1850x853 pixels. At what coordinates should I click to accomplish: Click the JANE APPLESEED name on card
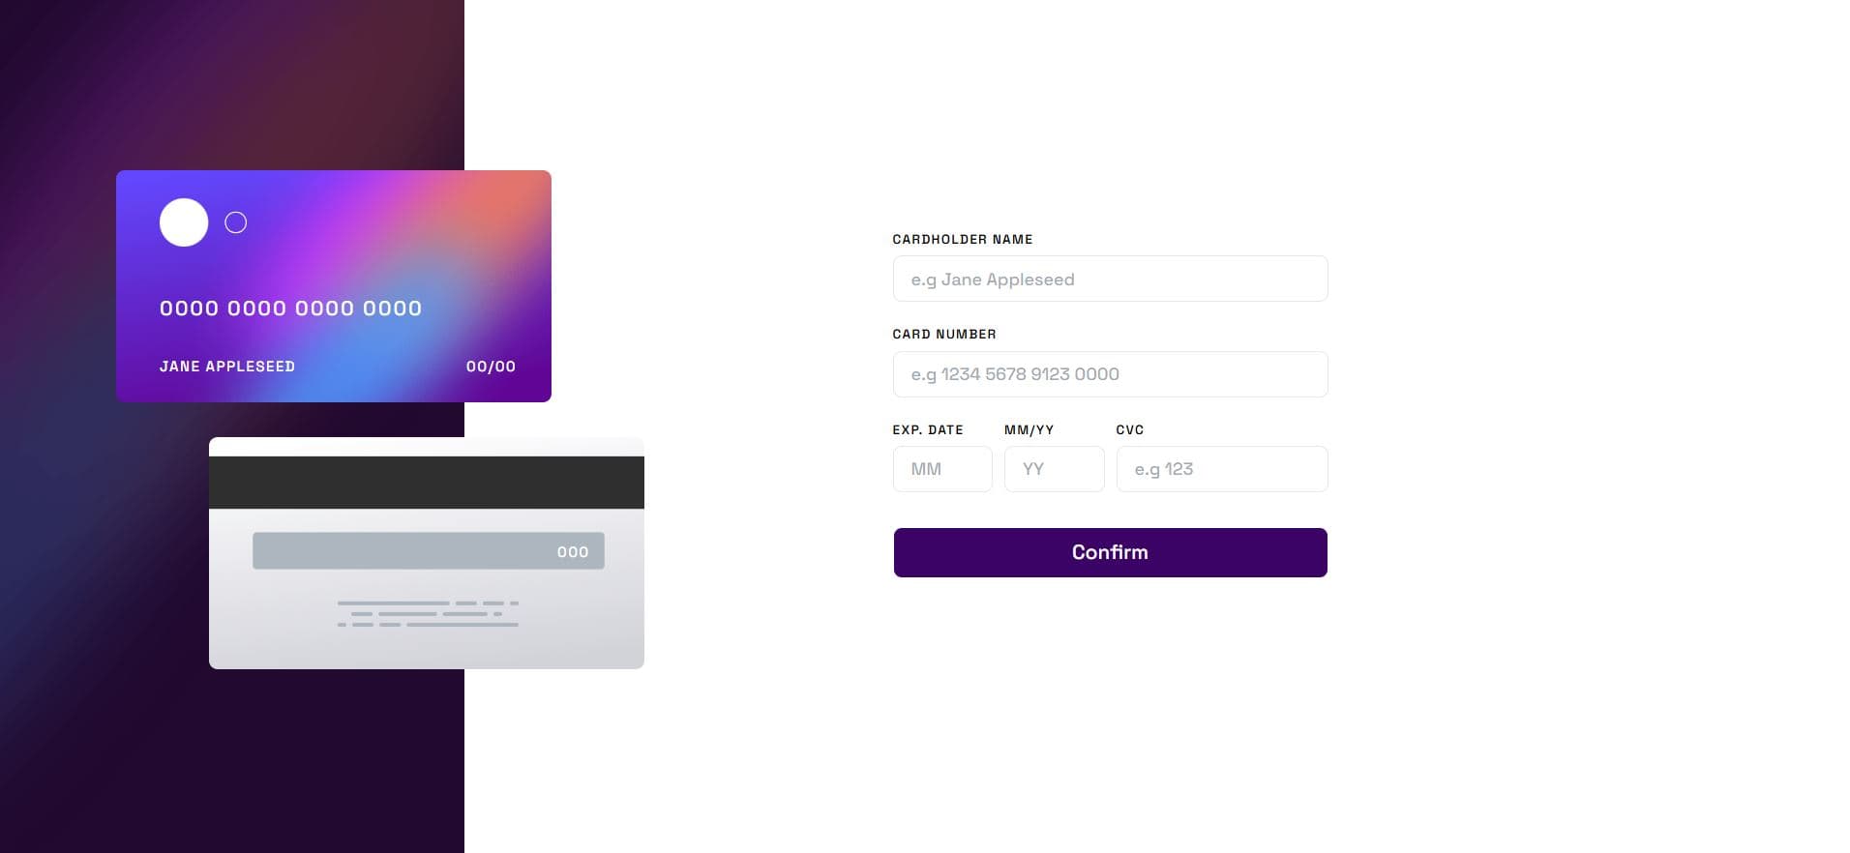pos(226,366)
